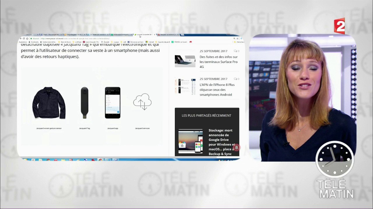This screenshot has width=373, height=209.
Task: Open the Hotmail bookmark
Action: pos(149,42)
